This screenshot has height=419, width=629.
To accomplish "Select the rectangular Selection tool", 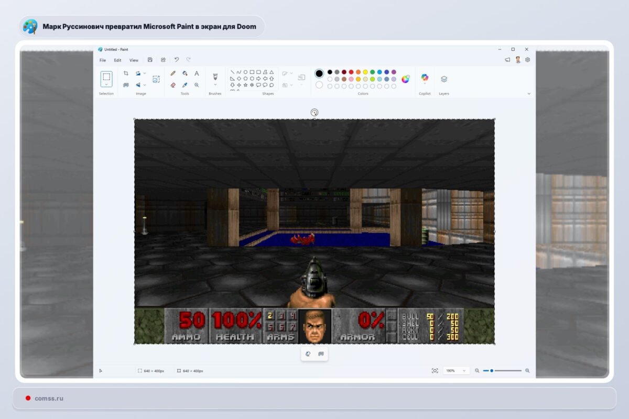I will click(x=106, y=76).
